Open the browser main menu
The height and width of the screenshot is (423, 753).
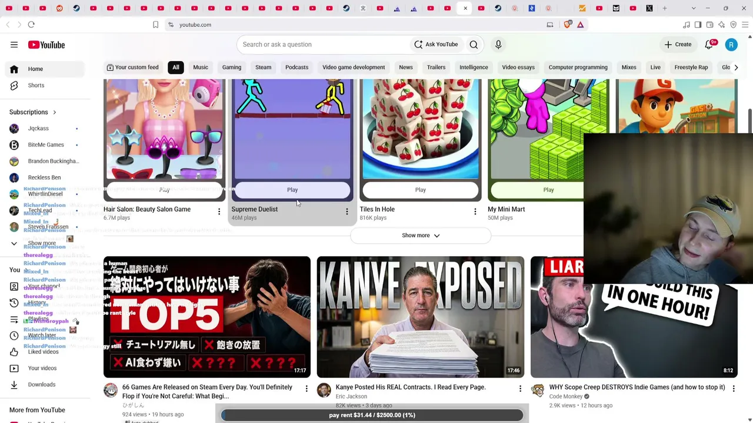pos(745,25)
